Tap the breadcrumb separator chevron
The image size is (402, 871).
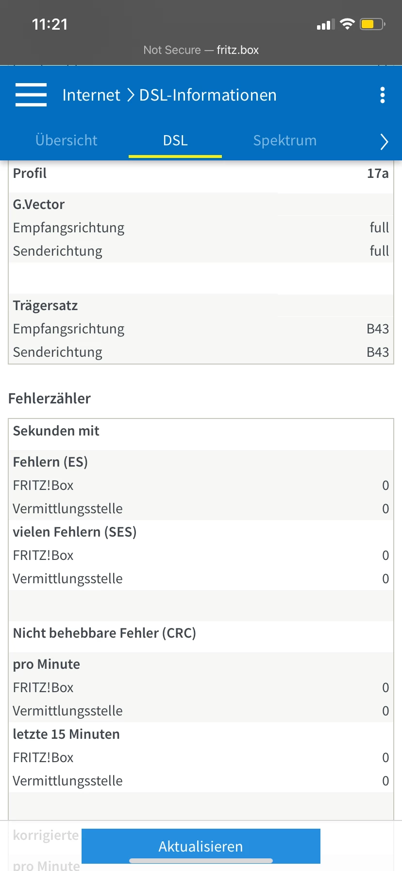[130, 95]
